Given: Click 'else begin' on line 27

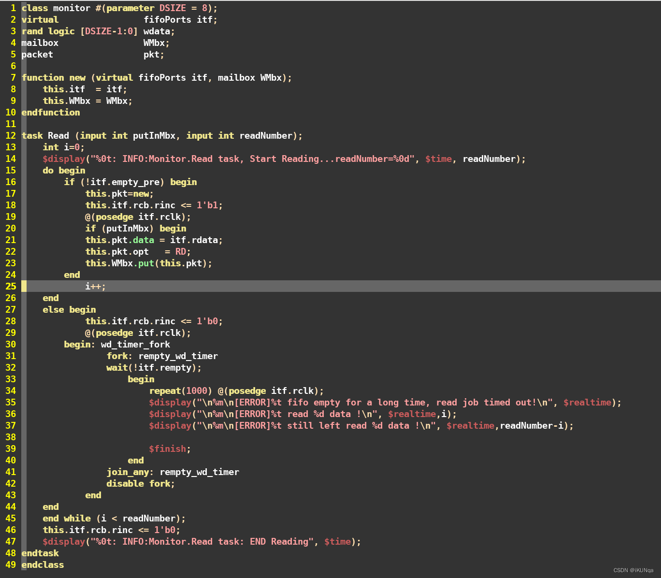Looking at the screenshot, I should tap(69, 310).
